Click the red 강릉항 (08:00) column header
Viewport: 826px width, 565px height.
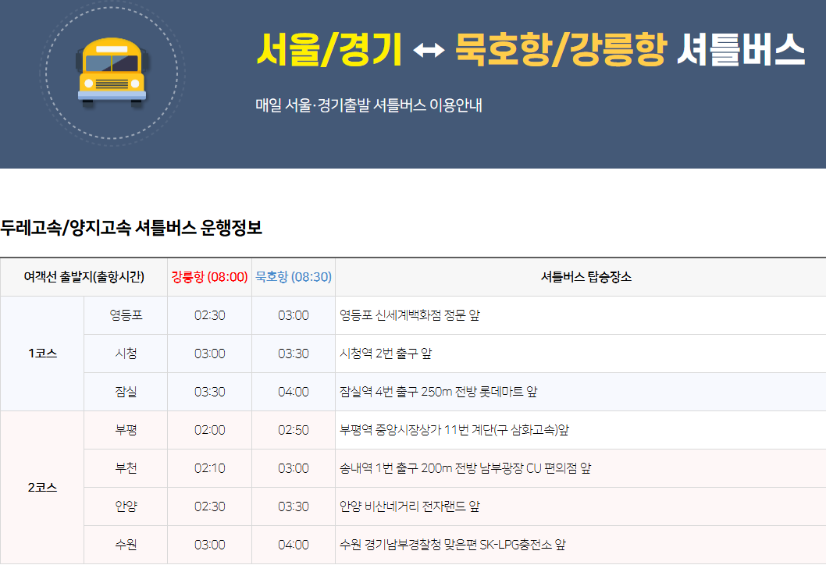click(209, 277)
